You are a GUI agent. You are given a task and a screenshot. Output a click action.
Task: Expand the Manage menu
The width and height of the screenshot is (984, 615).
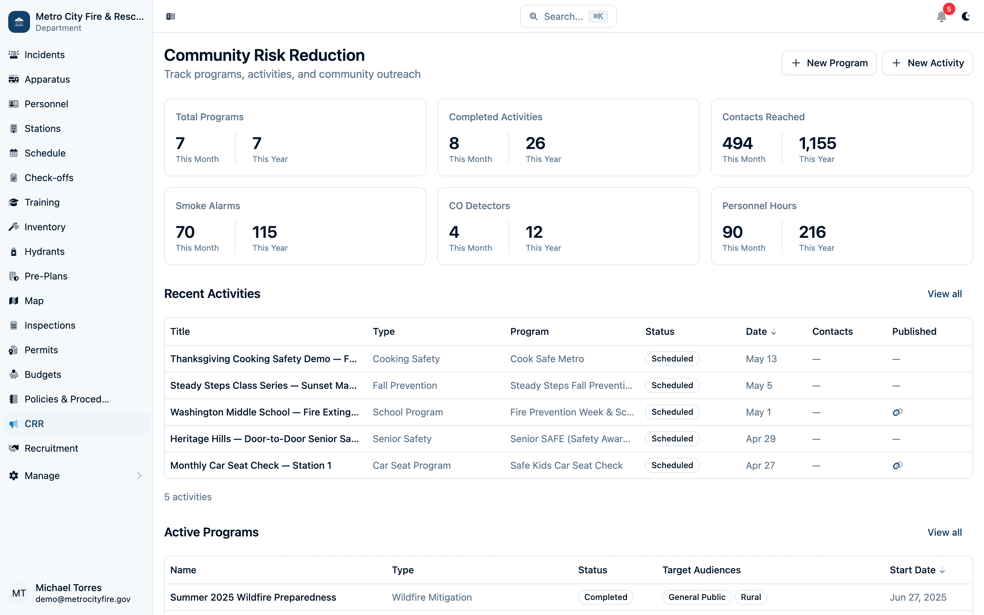(x=42, y=476)
